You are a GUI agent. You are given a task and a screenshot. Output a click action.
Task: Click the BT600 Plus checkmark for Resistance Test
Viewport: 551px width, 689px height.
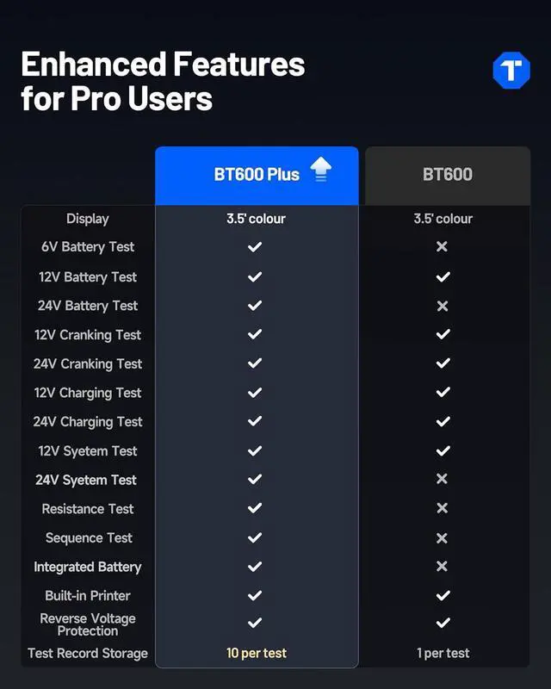tap(255, 509)
